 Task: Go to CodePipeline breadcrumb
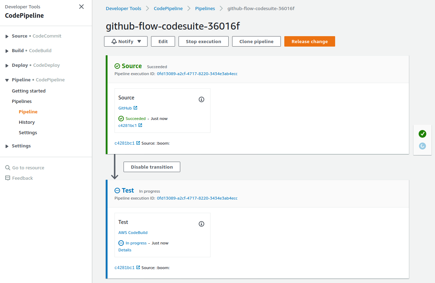click(168, 8)
